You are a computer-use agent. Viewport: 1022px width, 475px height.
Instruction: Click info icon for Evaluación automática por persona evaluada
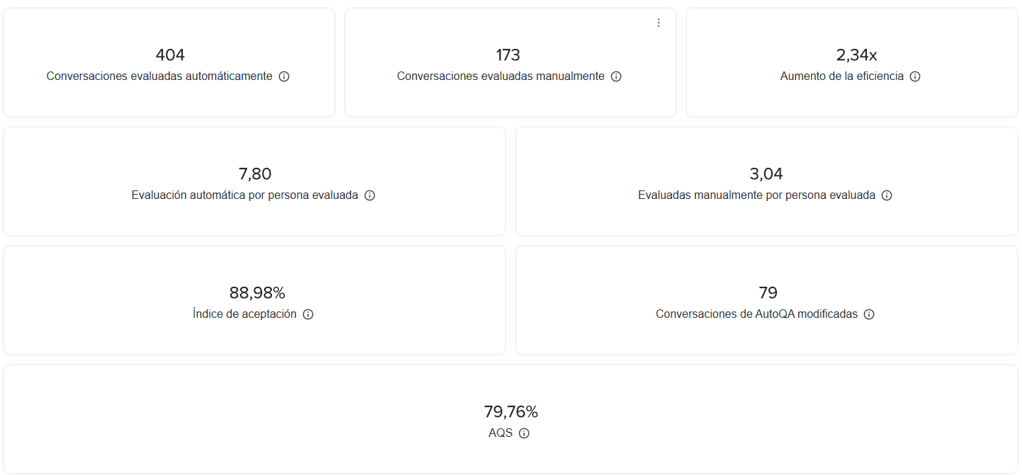[x=370, y=195]
